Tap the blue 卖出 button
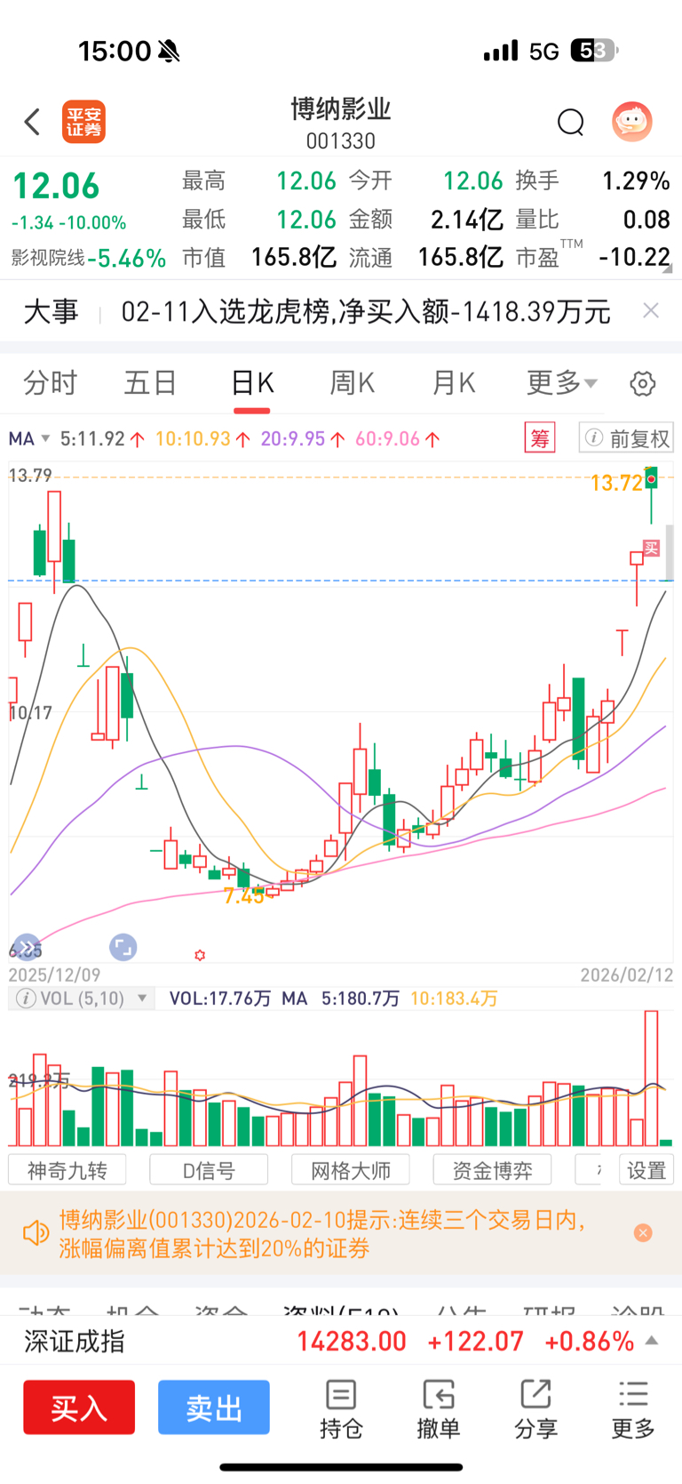This screenshot has height=1484, width=682. click(x=214, y=1408)
